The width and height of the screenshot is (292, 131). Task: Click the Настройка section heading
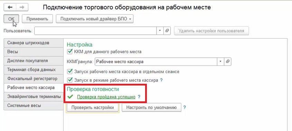click(79, 45)
